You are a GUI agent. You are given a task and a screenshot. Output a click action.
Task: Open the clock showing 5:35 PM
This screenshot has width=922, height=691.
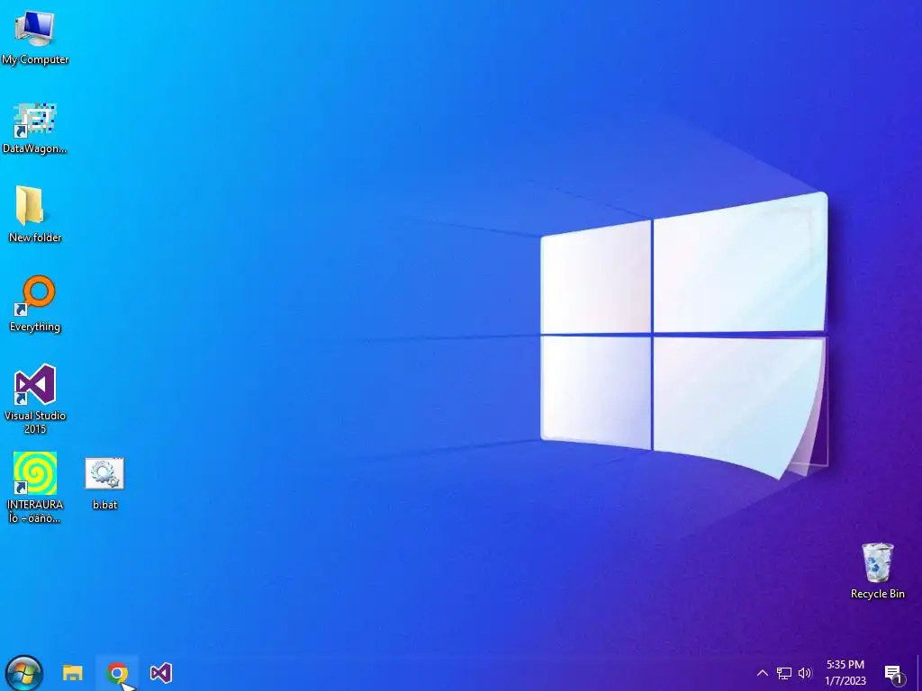tap(845, 673)
